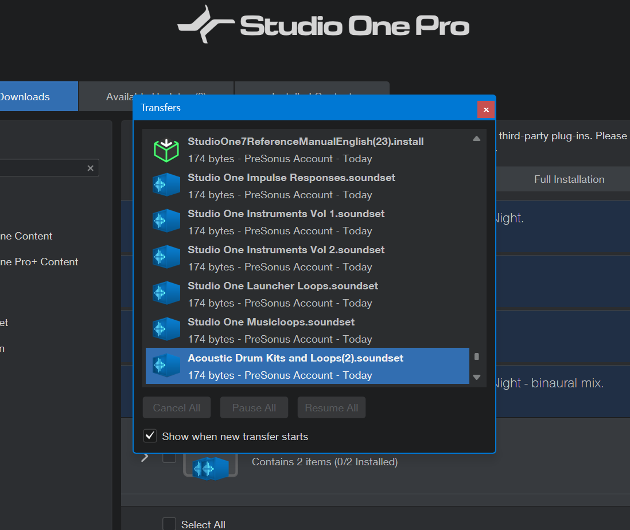Click the StudioOne7ReferenceManualEnglish install package icon
This screenshot has width=630, height=530.
[x=166, y=150]
